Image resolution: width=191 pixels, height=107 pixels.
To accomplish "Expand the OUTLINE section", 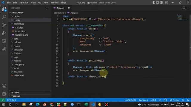I will coord(30,92).
